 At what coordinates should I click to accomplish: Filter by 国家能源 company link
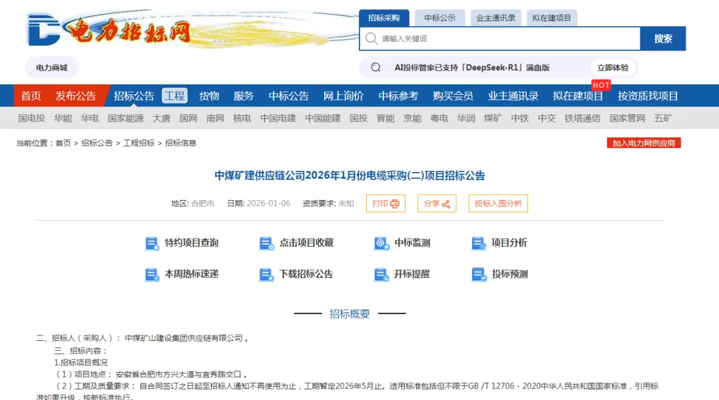click(x=126, y=118)
